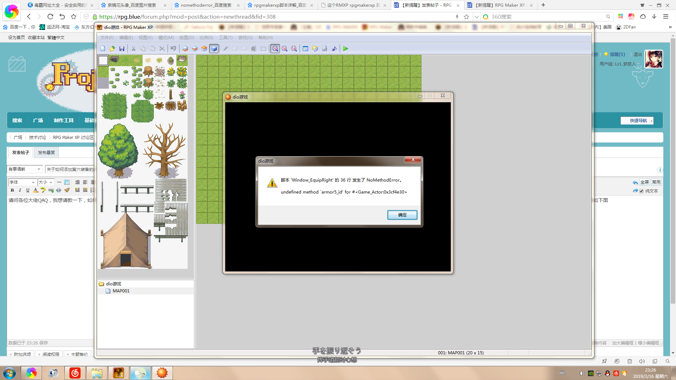676x380 pixels.
Task: Open the 游戏(G) menu in RPG Maker
Action: point(245,38)
